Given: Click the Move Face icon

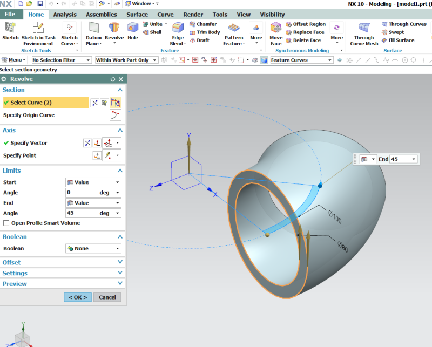Looking at the screenshot, I should point(276,28).
